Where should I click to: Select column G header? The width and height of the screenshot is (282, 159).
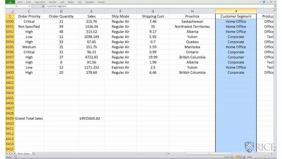click(x=153, y=11)
